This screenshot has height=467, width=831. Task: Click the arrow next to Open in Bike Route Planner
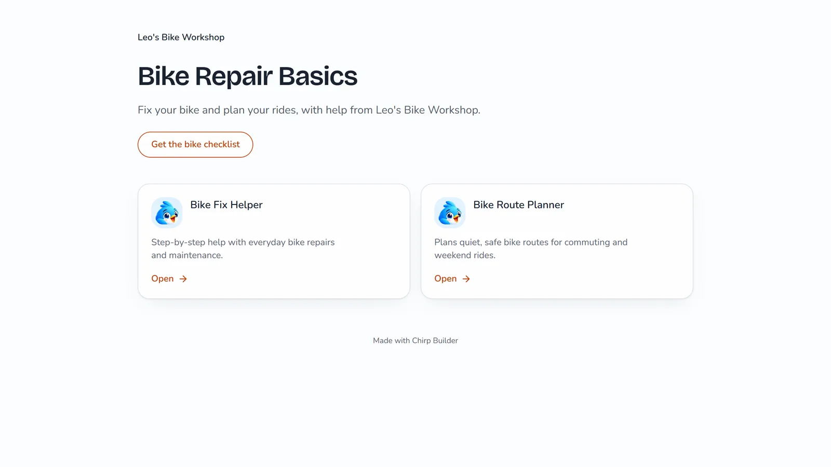click(x=466, y=279)
